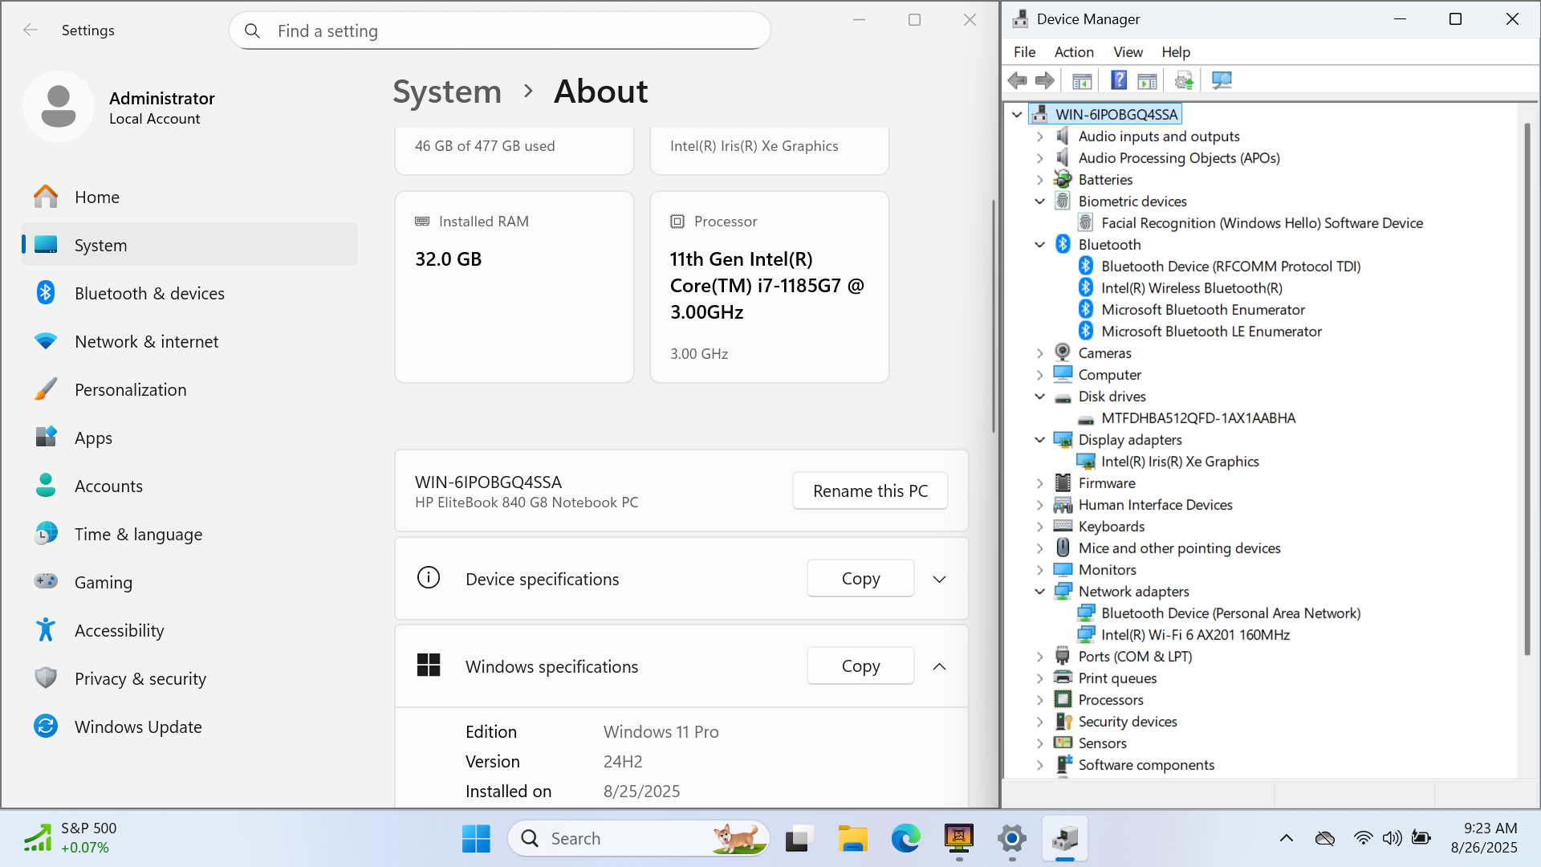Open Bluetooth & devices settings
Viewport: 1541px width, 867px height.
coord(190,293)
